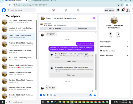Open the Friends icon in top navigation
Viewport: 133px width, 104px height.
point(66,10)
